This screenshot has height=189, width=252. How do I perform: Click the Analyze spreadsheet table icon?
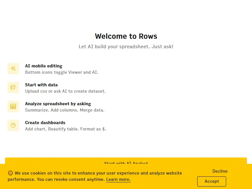13,106
